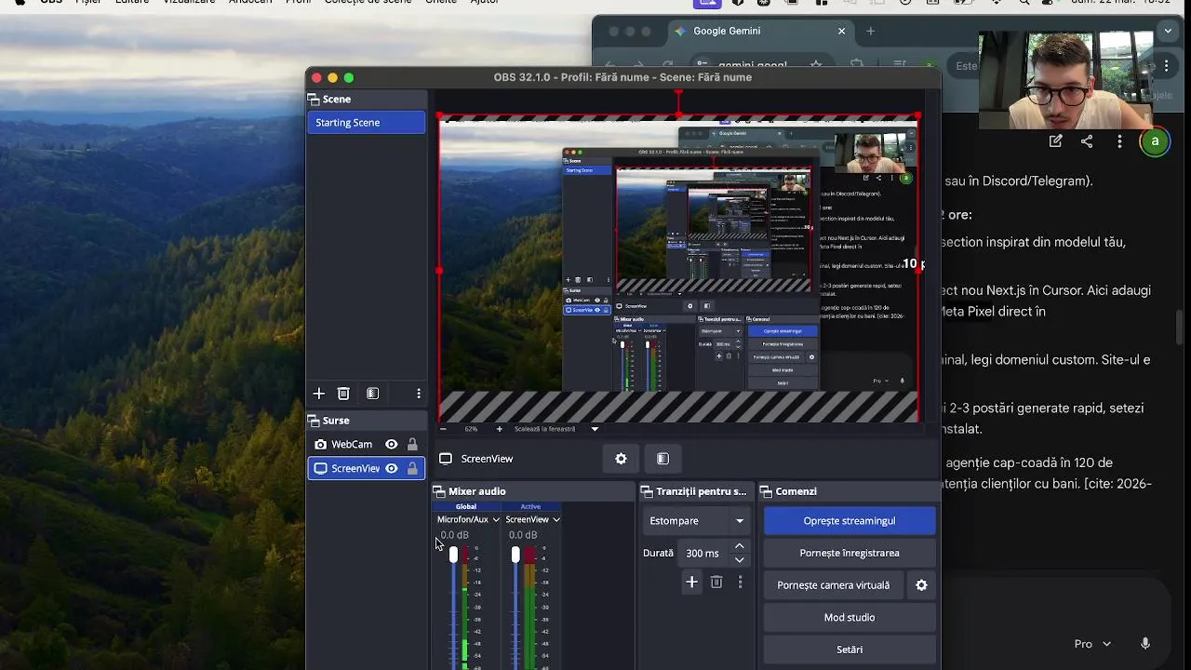This screenshot has width=1191, height=670.
Task: Click the 'Mod studio' button
Action: point(850,617)
